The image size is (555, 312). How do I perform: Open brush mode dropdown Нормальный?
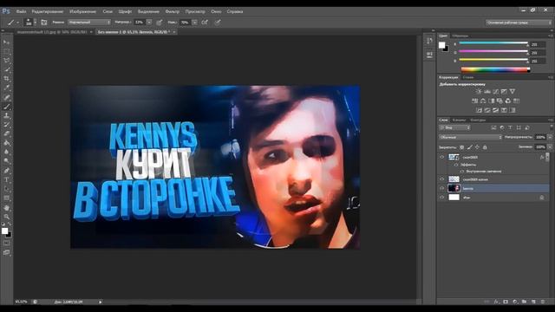pyautogui.click(x=89, y=23)
